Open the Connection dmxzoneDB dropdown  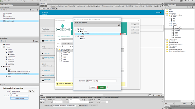tap(19, 96)
